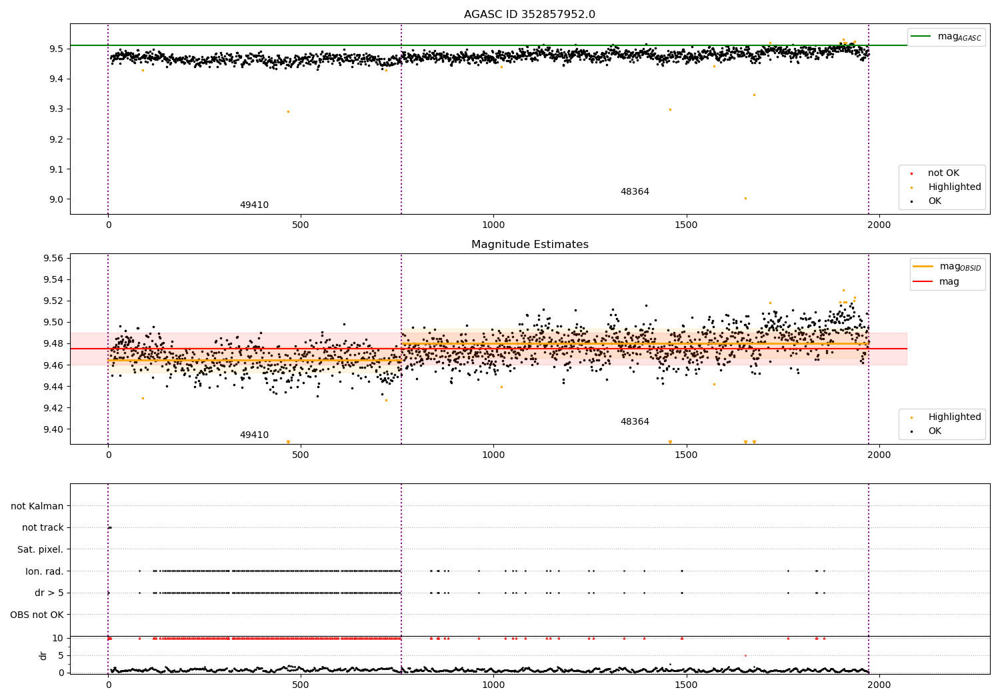This screenshot has width=1000, height=700.
Task: Click x-axis tick '2000' under the top plot
Action: [879, 225]
